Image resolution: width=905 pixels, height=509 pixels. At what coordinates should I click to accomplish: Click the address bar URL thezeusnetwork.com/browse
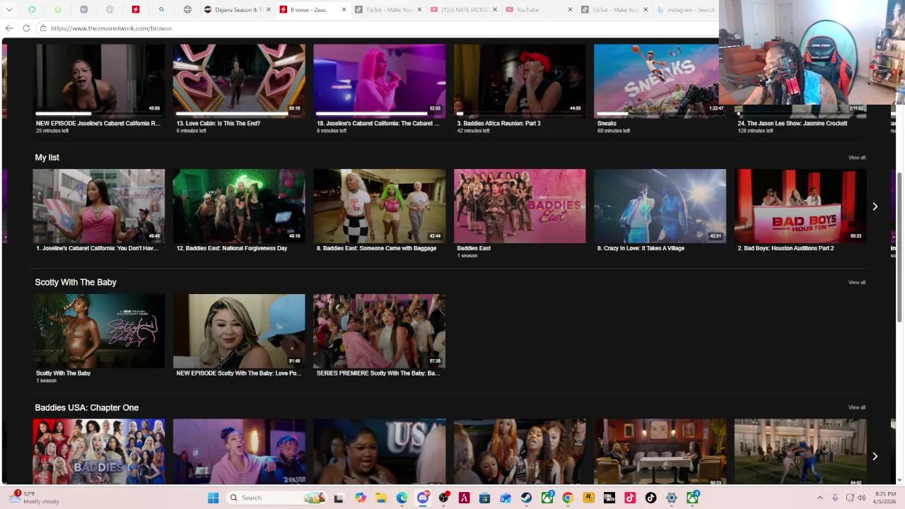111,28
